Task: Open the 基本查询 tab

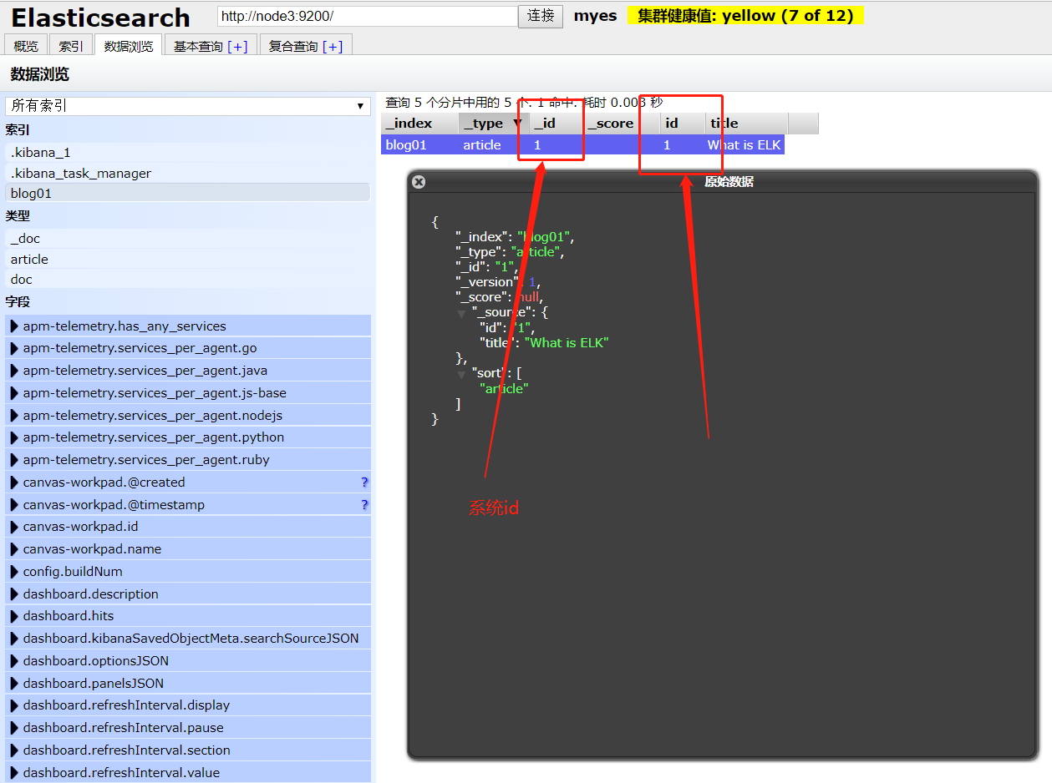Action: 198,47
